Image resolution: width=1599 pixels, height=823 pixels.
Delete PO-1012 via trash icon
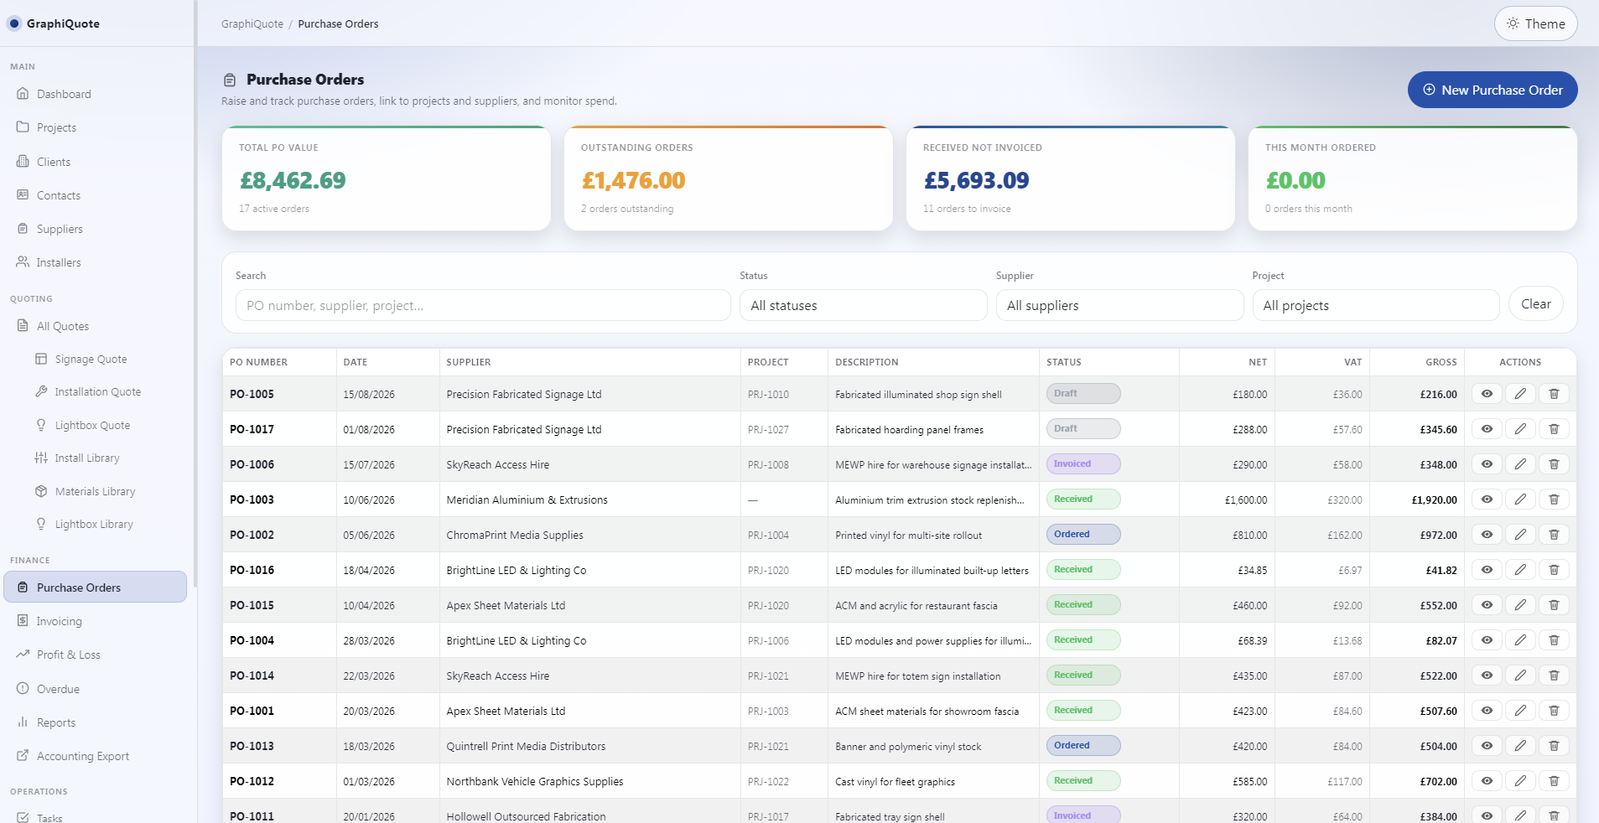[1554, 781]
